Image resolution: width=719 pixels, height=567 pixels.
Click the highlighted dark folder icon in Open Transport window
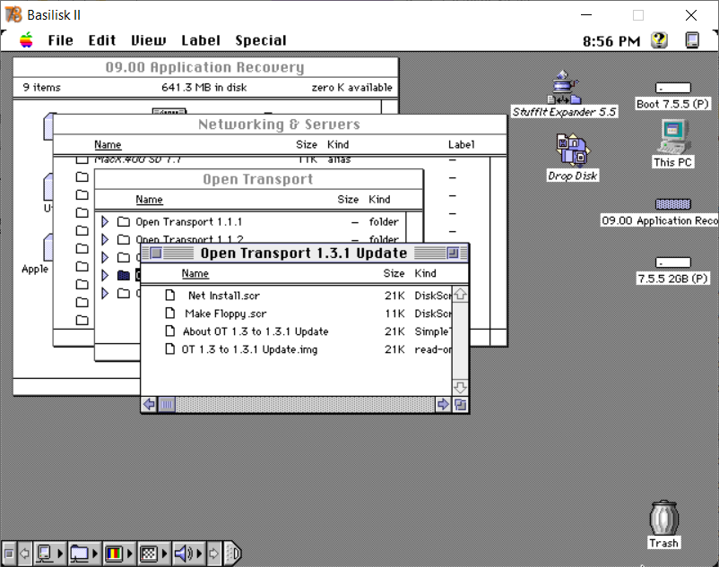[124, 275]
